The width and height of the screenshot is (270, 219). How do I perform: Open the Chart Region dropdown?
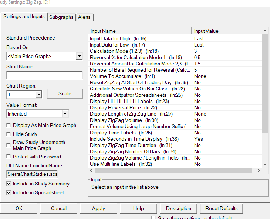point(38,95)
